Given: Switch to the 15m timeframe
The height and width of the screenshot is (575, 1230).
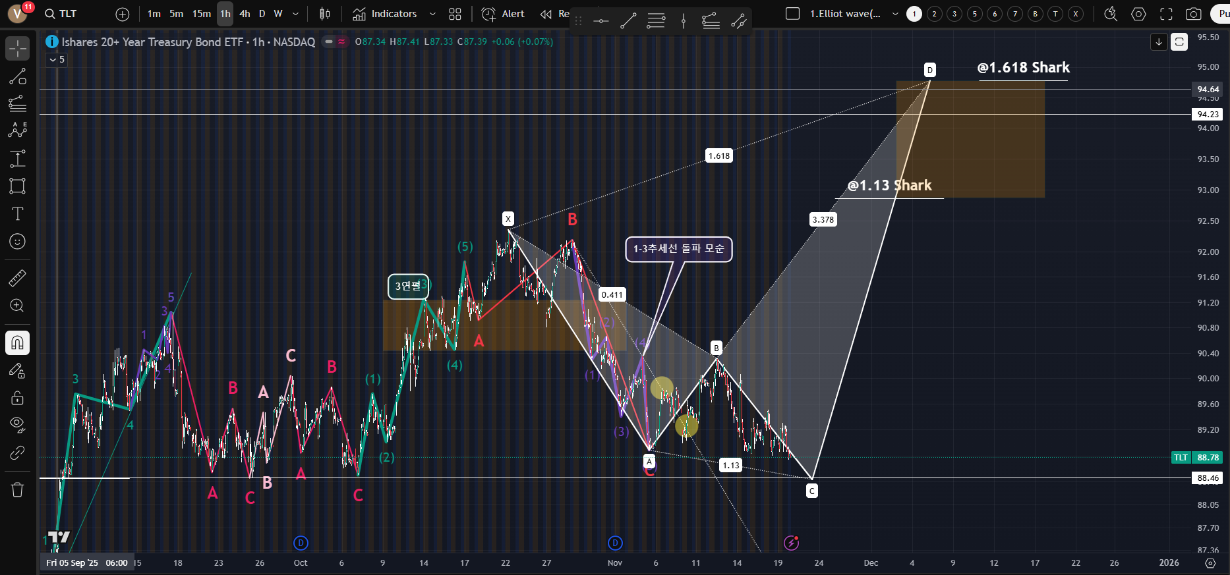Looking at the screenshot, I should pyautogui.click(x=202, y=14).
